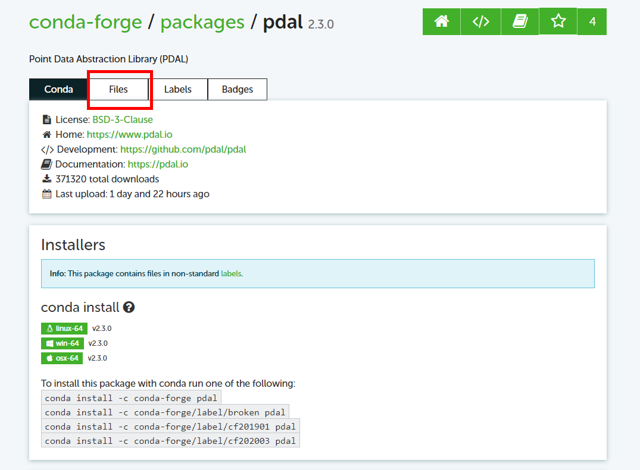
Task: Select the osx-64 platform badge
Action: click(62, 358)
